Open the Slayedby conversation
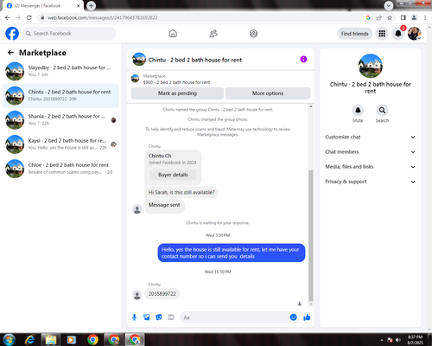This screenshot has height=346, width=432. pyautogui.click(x=60, y=71)
